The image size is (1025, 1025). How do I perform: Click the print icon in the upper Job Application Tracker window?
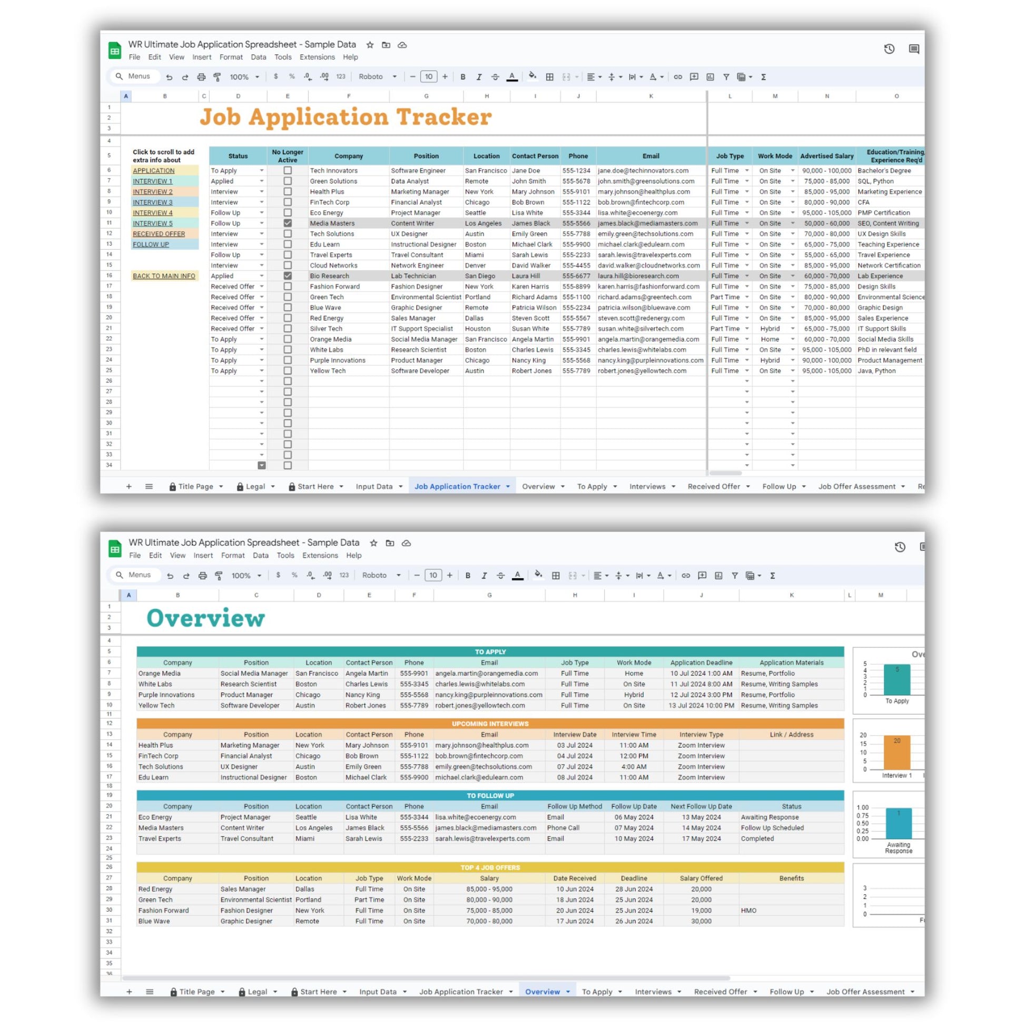[201, 77]
